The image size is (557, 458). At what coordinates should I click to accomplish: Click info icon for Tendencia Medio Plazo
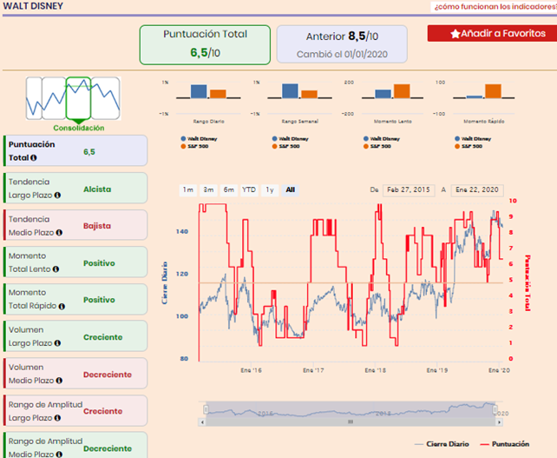(59, 232)
